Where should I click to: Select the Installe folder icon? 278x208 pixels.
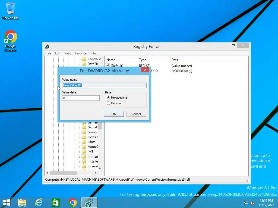pos(84,161)
